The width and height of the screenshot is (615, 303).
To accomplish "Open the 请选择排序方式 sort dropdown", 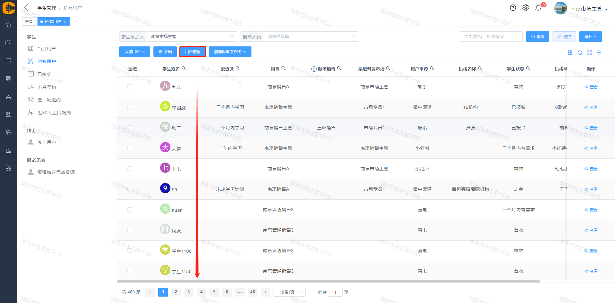I will pyautogui.click(x=230, y=52).
